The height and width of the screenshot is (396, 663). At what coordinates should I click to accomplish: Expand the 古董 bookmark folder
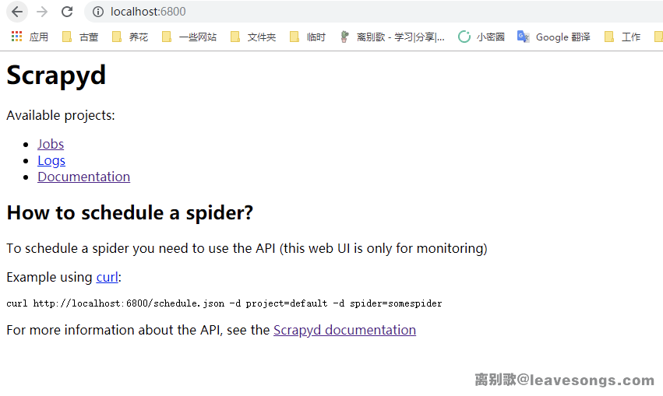(x=80, y=37)
